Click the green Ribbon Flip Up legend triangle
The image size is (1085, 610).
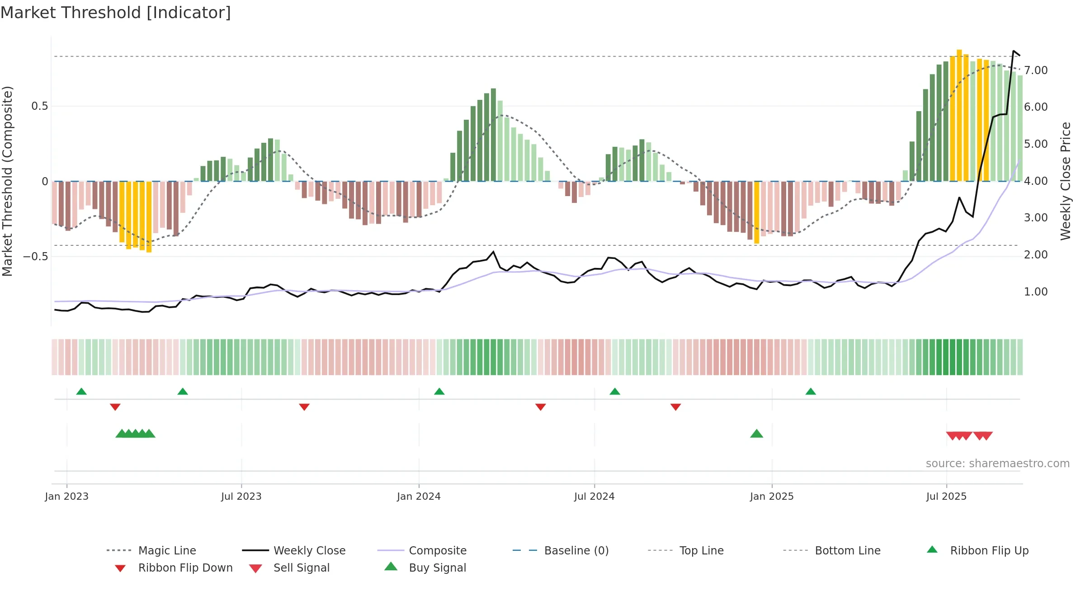point(932,549)
